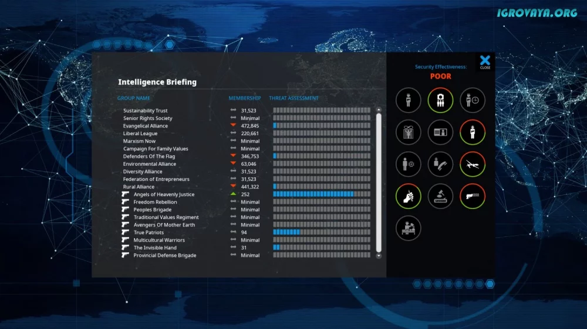The height and width of the screenshot is (329, 587).
Task: Click the prisoner behind bars icon
Action: tap(408, 132)
